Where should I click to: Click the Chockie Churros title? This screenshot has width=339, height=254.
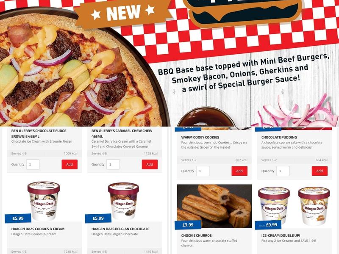[x=196, y=235]
